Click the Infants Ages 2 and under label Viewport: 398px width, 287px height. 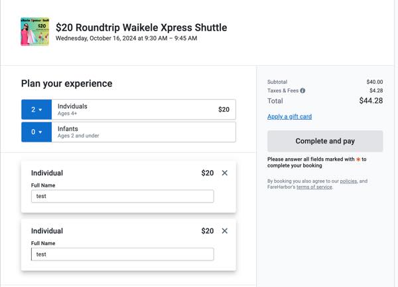point(78,132)
